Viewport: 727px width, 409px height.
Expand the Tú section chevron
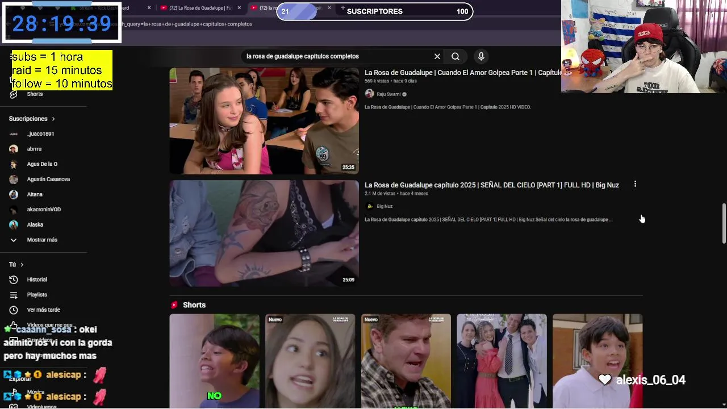(22, 265)
